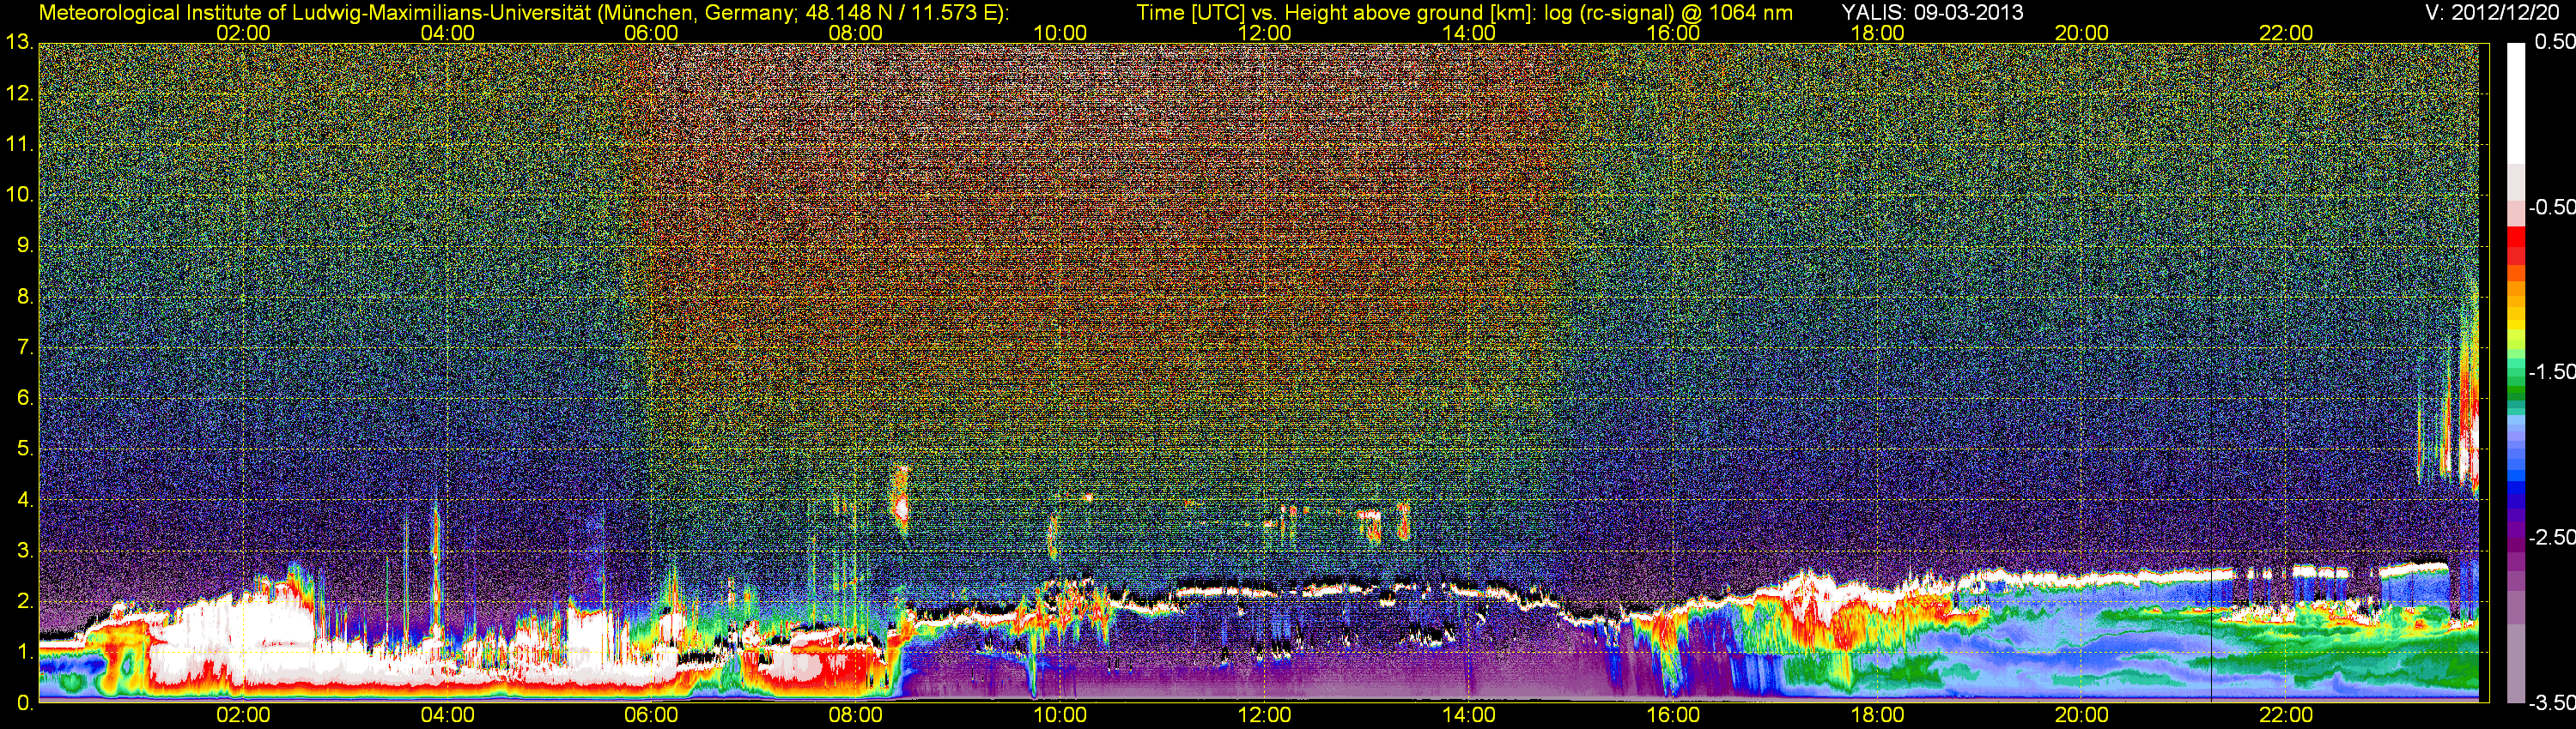Screen dimensions: 2576x729
Task: Click the 14:00 label on the top time axis
Action: [1469, 33]
